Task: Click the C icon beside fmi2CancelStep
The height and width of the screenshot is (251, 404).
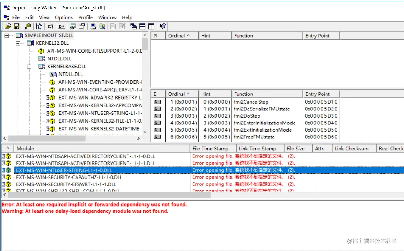Action: point(157,102)
